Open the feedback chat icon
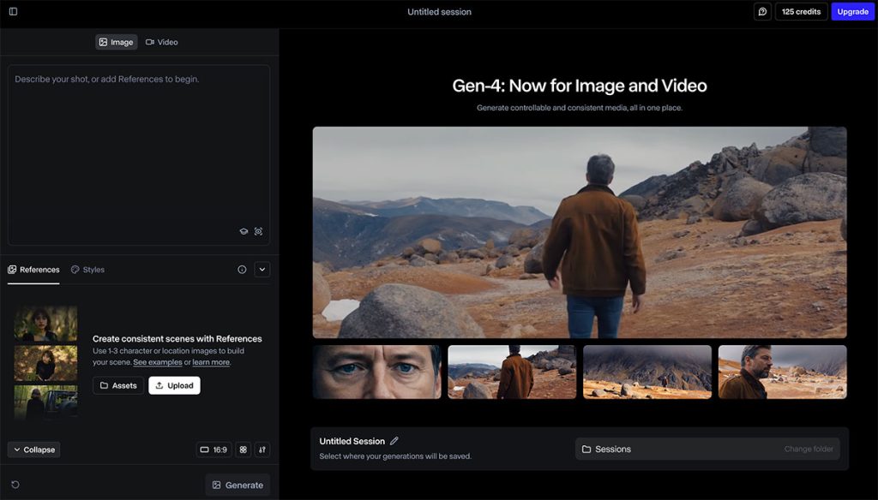 (x=762, y=12)
